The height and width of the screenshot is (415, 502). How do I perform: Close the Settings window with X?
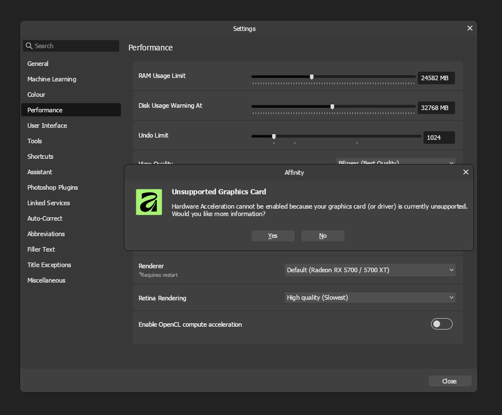coord(469,28)
